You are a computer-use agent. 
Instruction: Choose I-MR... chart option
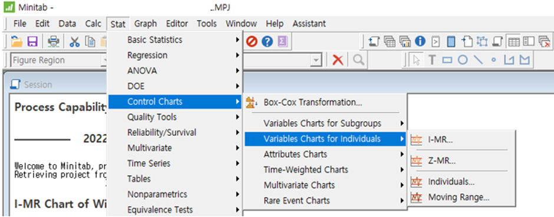(462, 140)
